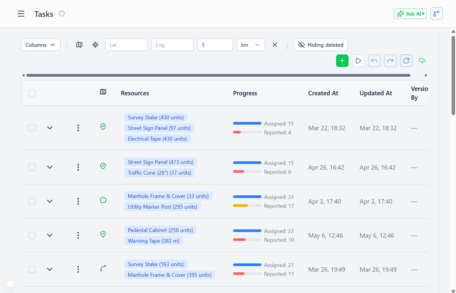
Task: Click the map column header icon
Action: (103, 92)
